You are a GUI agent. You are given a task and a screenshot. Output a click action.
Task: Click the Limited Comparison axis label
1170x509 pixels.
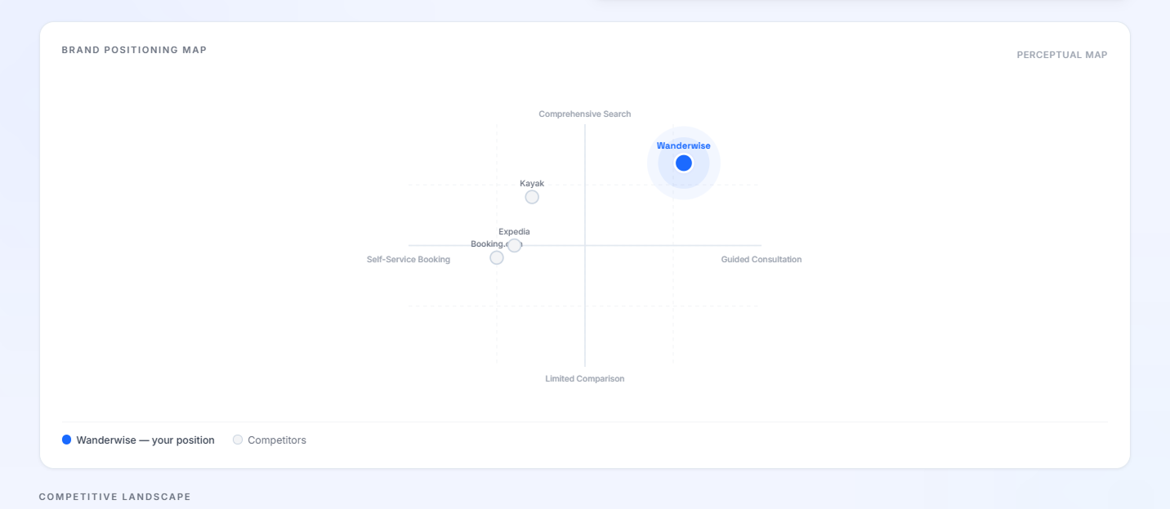click(585, 379)
